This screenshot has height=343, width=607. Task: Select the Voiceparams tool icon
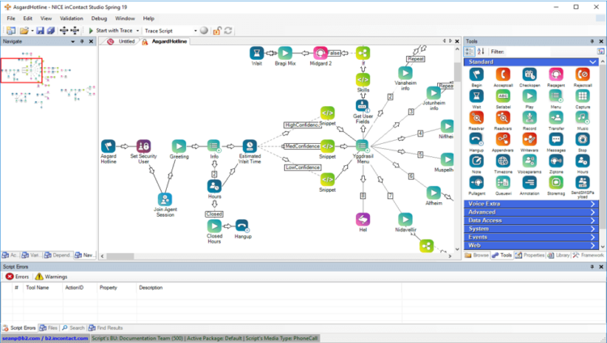tap(529, 161)
